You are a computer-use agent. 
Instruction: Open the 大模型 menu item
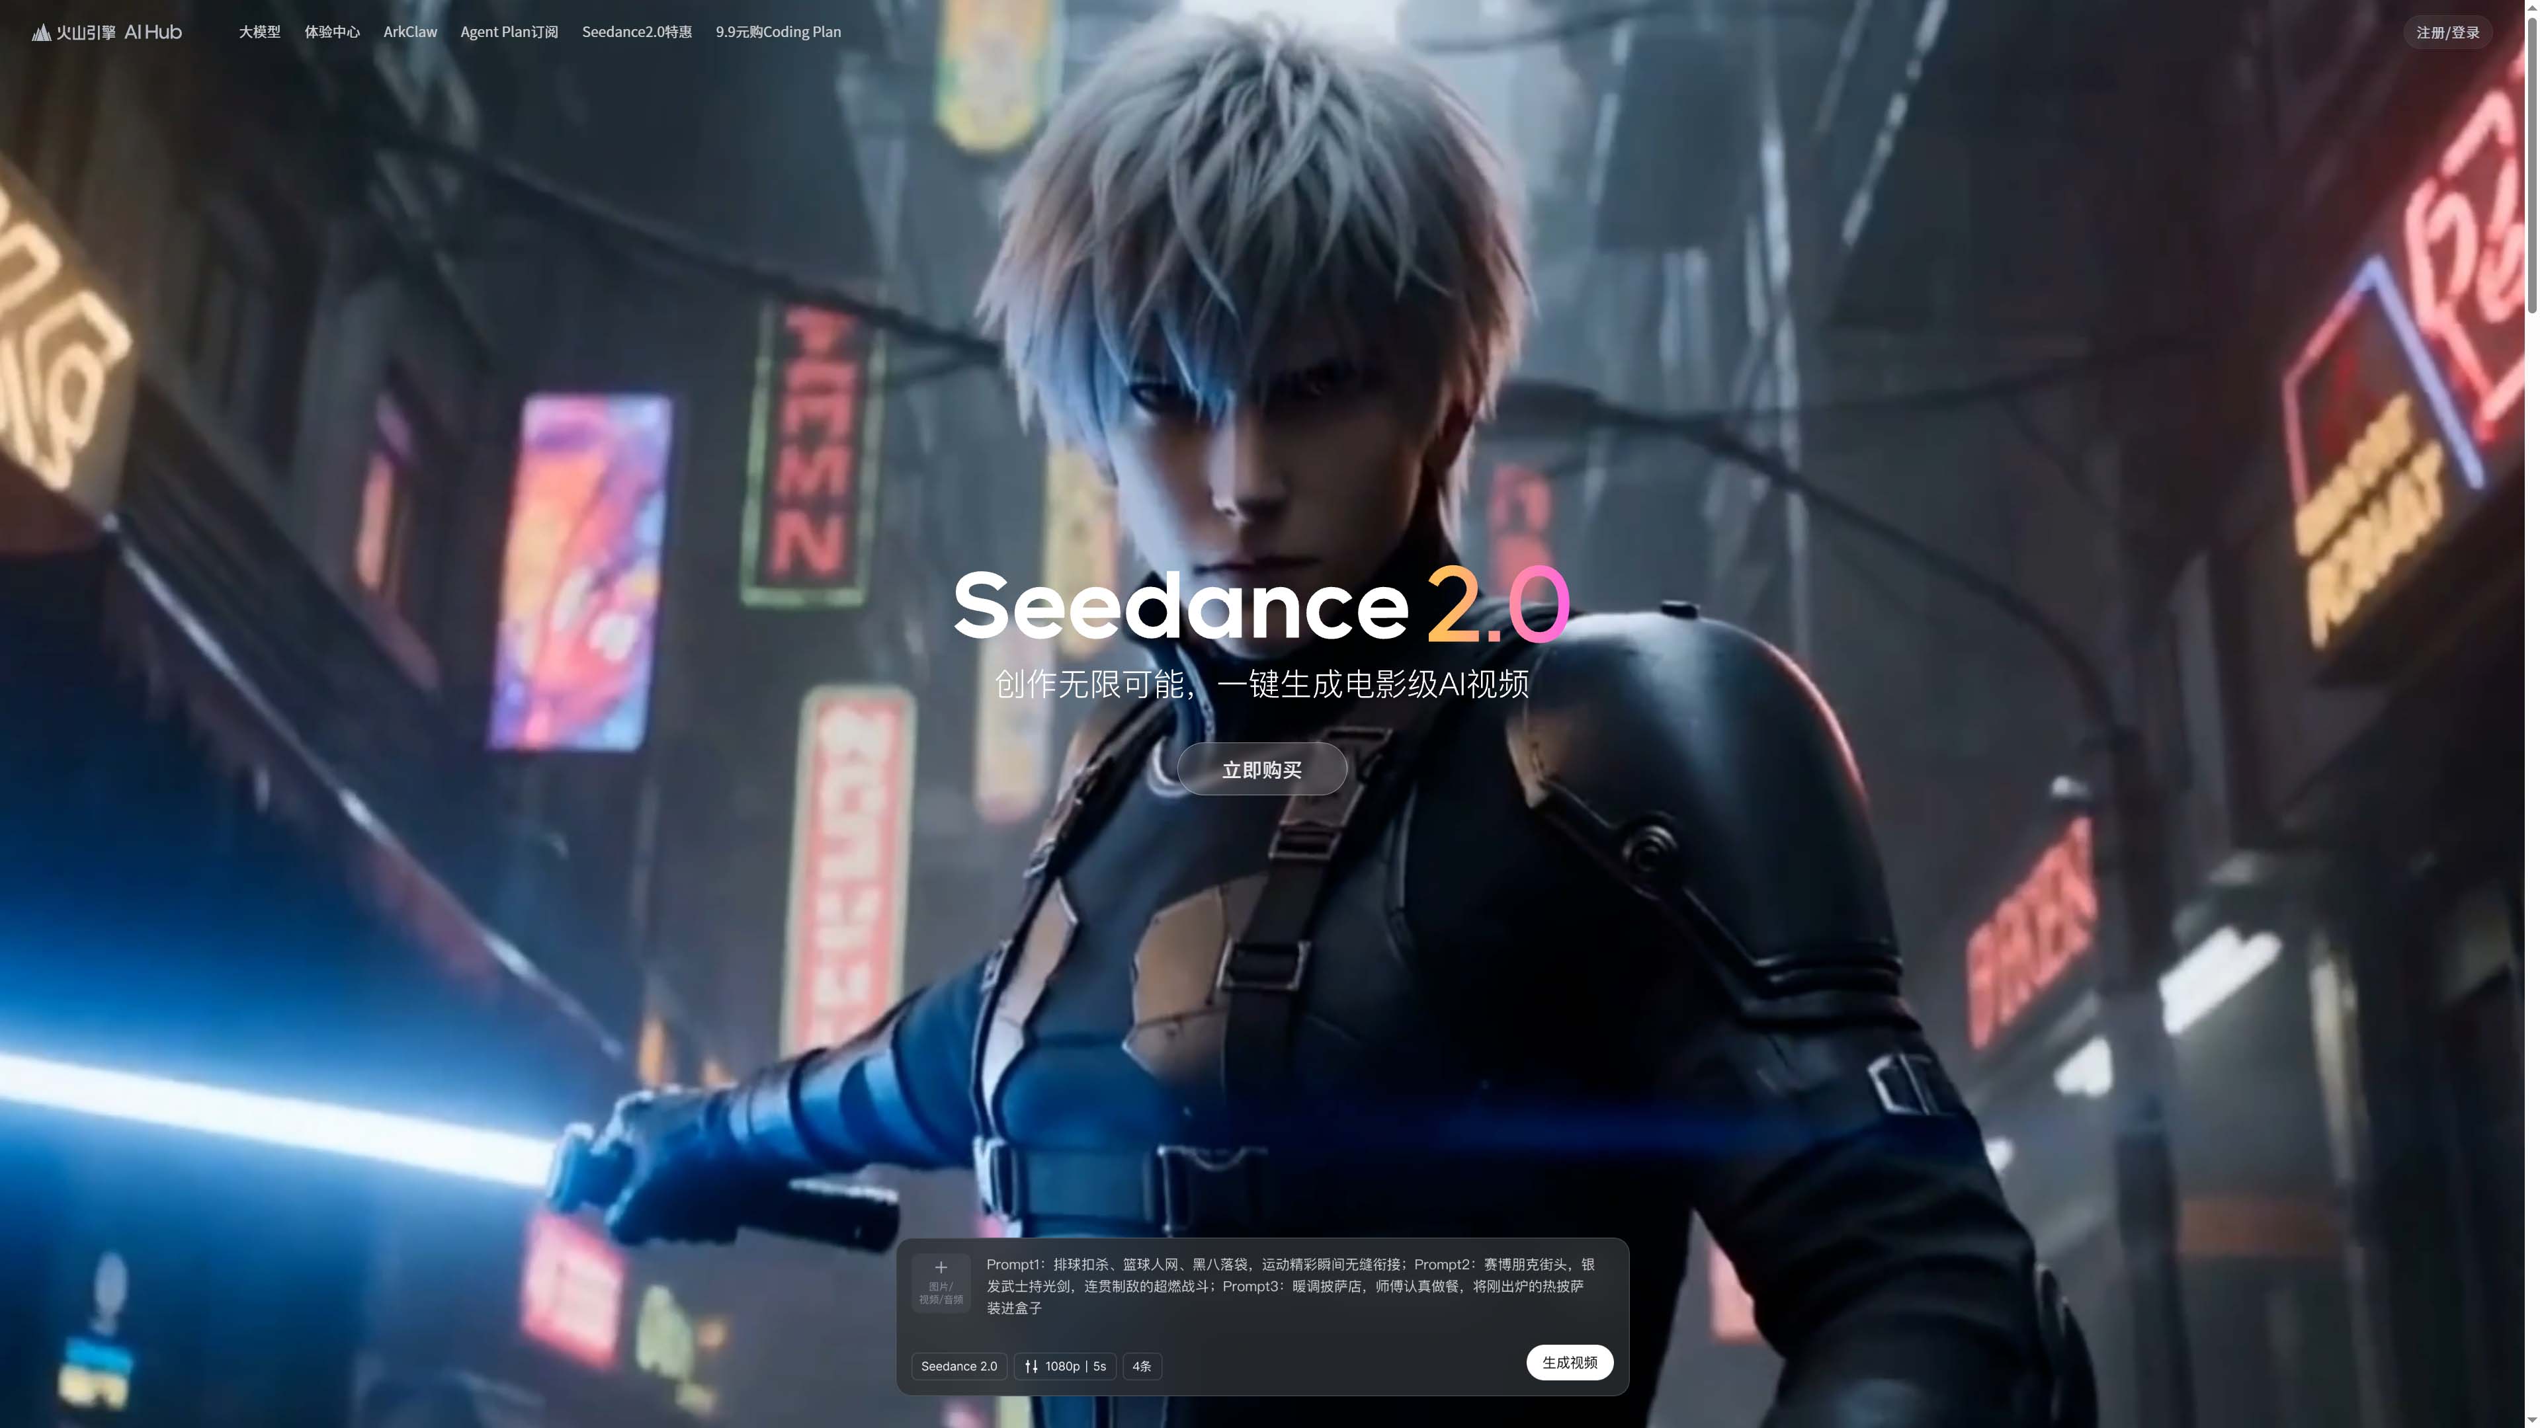tap(259, 32)
